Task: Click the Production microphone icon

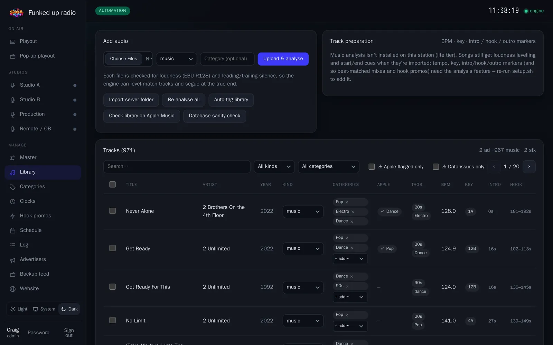Action: coord(13,114)
